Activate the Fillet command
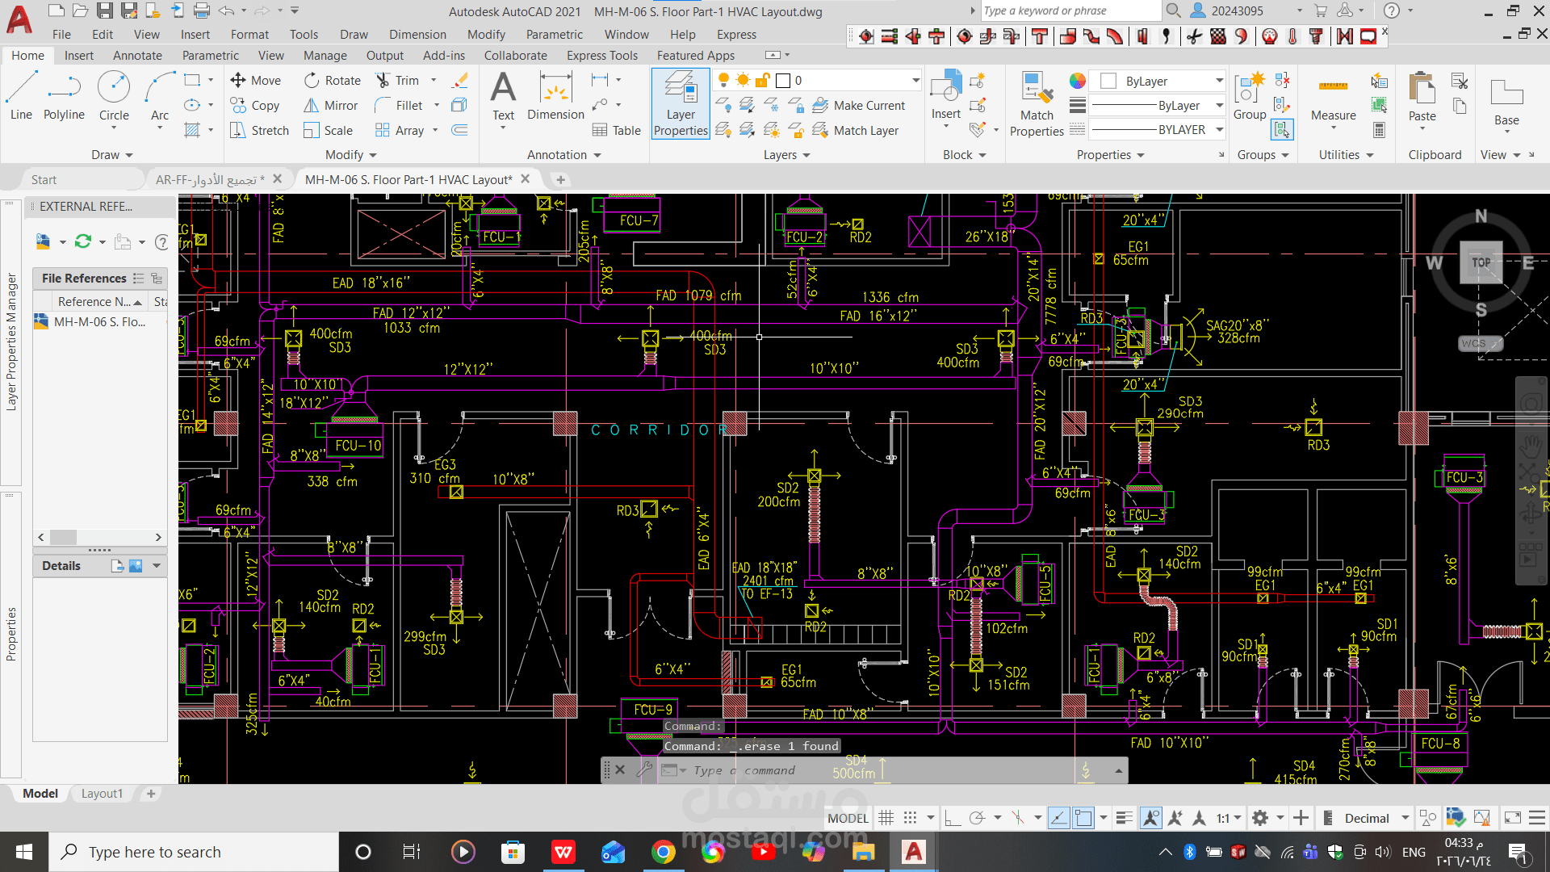Viewport: 1550px width, 872px height. click(399, 105)
